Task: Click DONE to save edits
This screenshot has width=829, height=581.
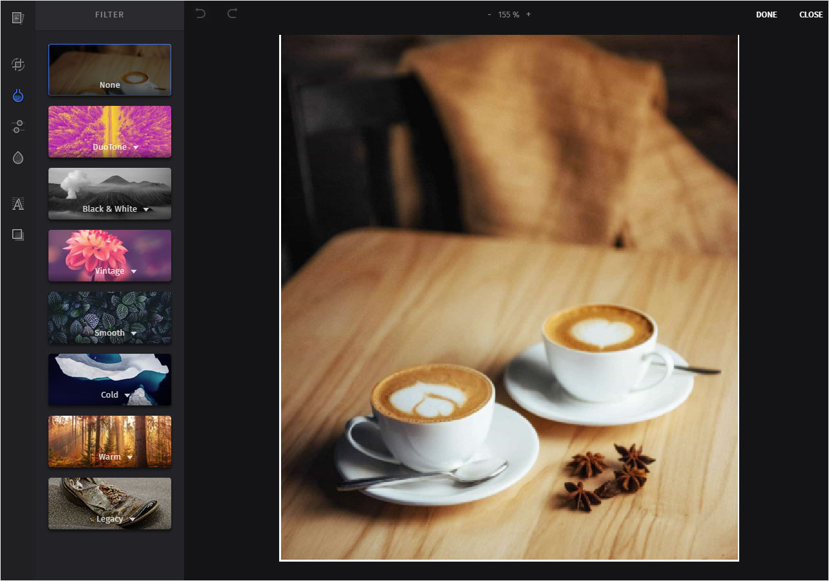Action: 766,15
